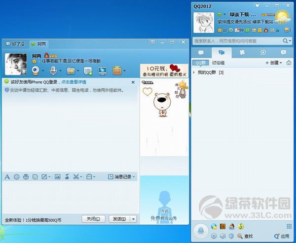Open the groups double-bubble tab
This screenshot has width=296, height=243.
tap(222, 52)
